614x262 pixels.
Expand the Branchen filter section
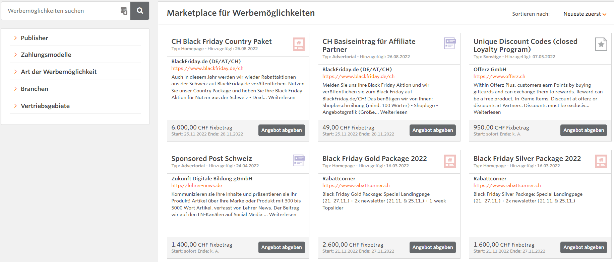tap(34, 89)
